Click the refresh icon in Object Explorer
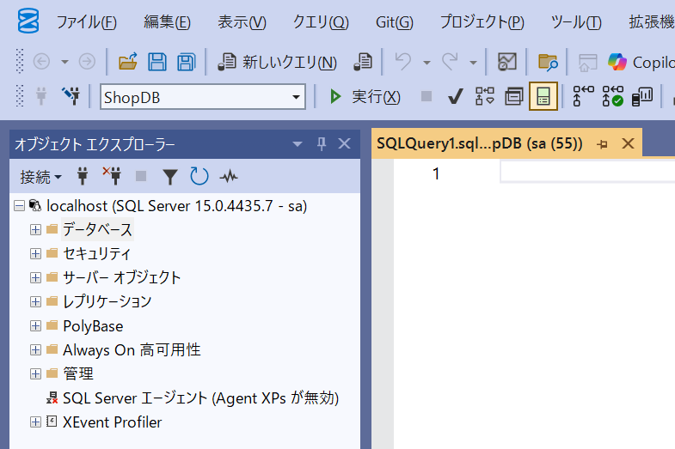Screen dimensions: 675x449 pyautogui.click(x=199, y=176)
